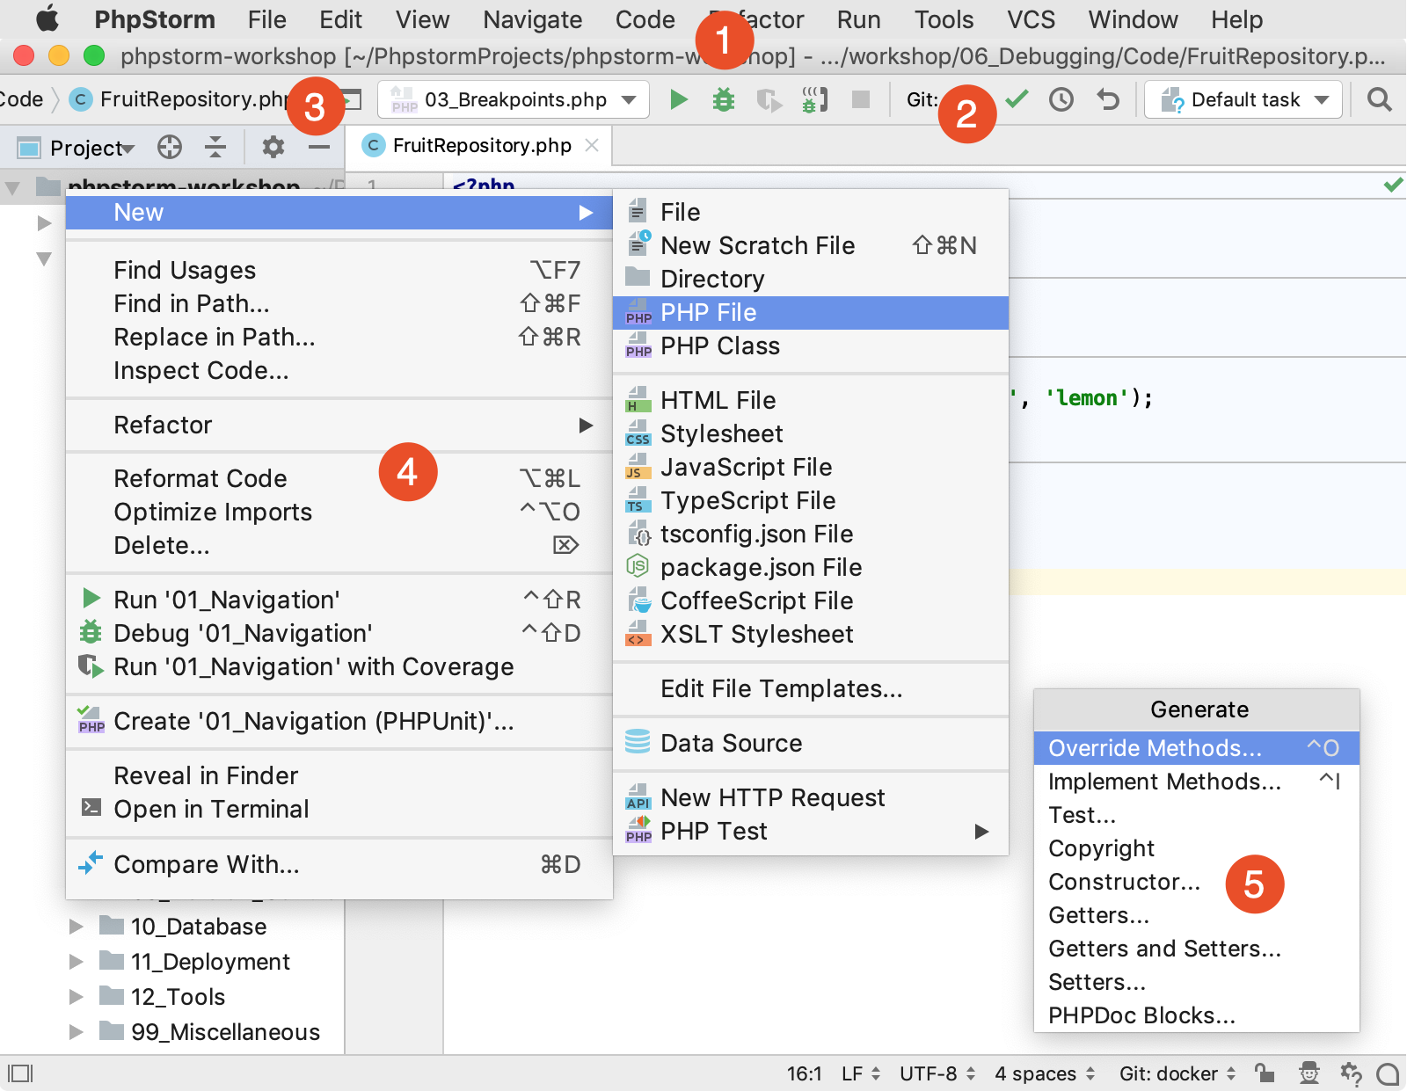Open the Tools menu

pos(944,19)
